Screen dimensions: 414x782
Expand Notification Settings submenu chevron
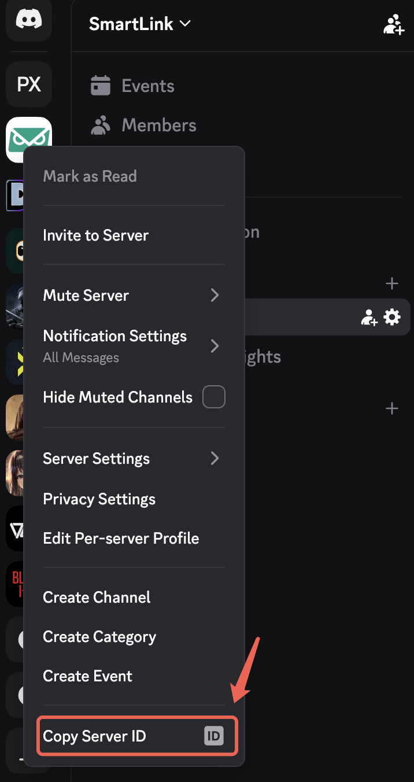pyautogui.click(x=215, y=346)
